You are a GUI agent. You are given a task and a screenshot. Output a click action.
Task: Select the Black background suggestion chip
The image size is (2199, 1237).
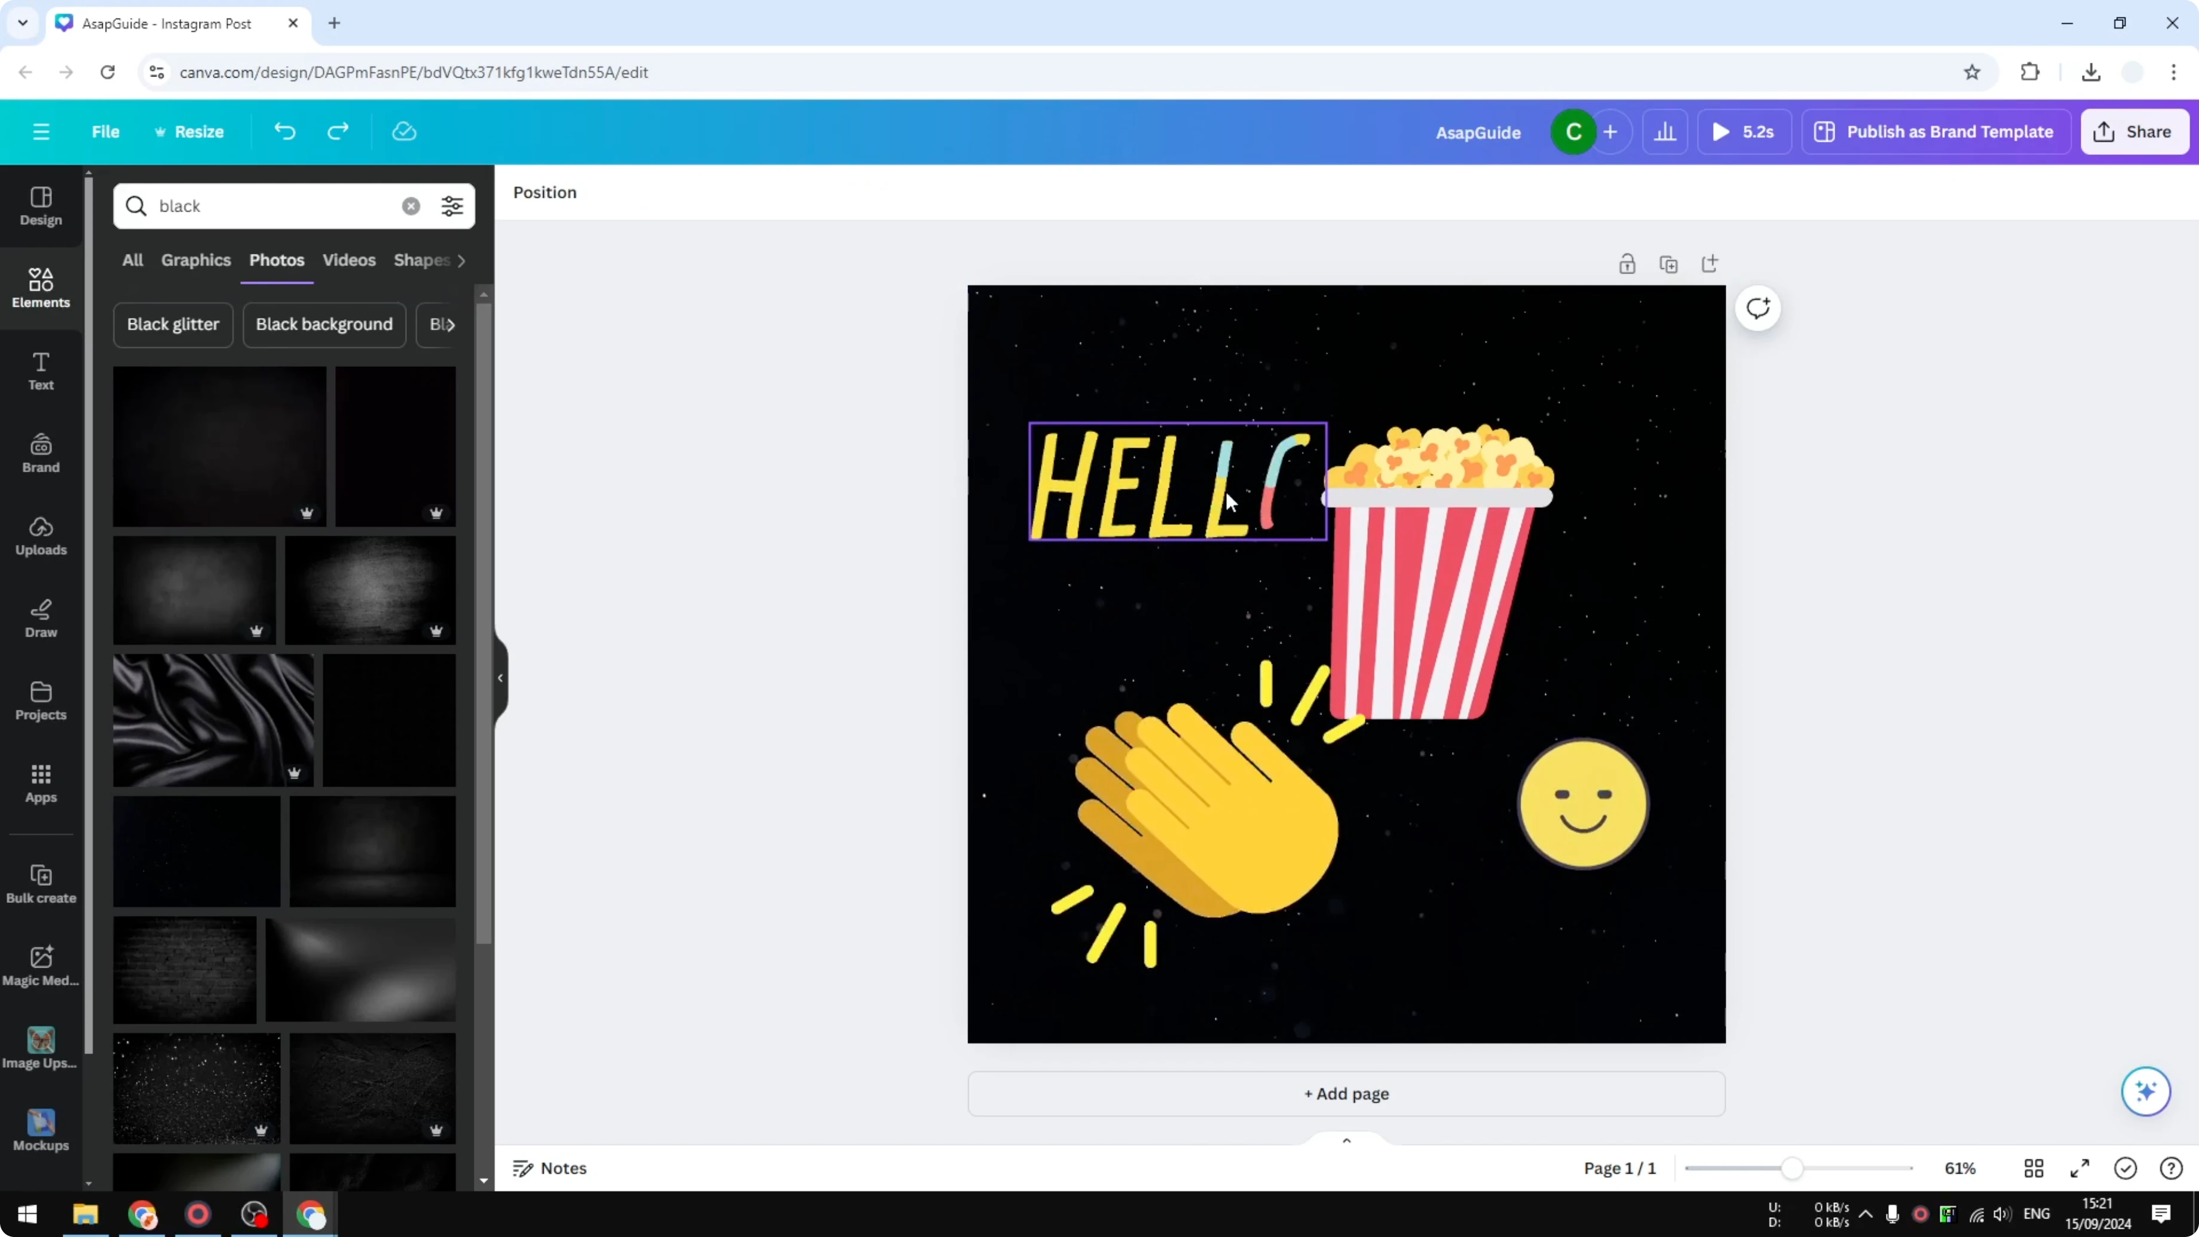(323, 324)
